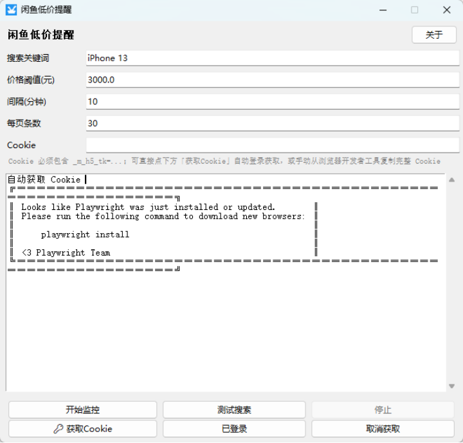Click the 每页条数 field showing 30
The width and height of the screenshot is (463, 443).
pyautogui.click(x=272, y=124)
